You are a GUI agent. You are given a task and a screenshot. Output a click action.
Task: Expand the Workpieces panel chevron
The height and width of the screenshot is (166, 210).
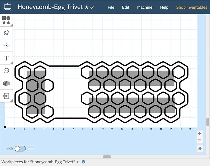coord(78,162)
